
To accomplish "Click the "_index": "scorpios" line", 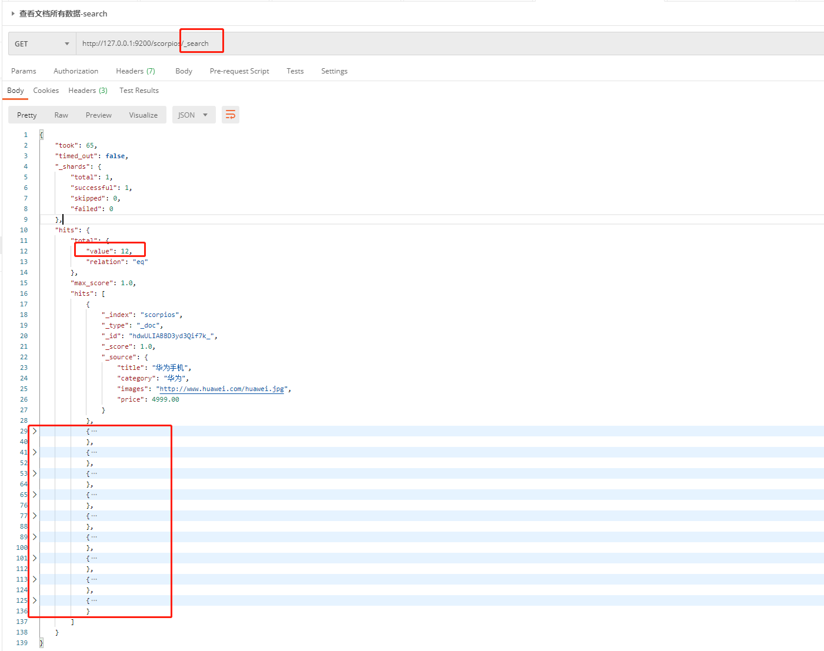I will (x=142, y=315).
